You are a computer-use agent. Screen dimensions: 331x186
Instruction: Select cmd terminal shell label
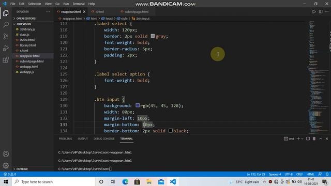pyautogui.click(x=289, y=138)
